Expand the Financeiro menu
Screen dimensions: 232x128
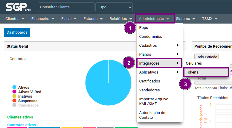(43, 18)
